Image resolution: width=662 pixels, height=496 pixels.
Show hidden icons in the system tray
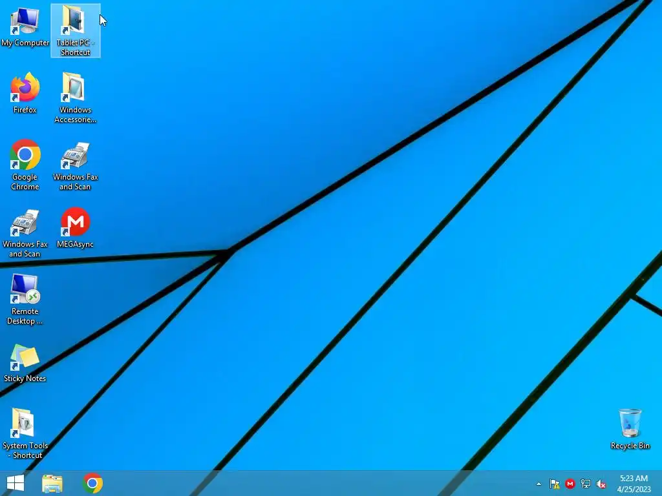[539, 484]
